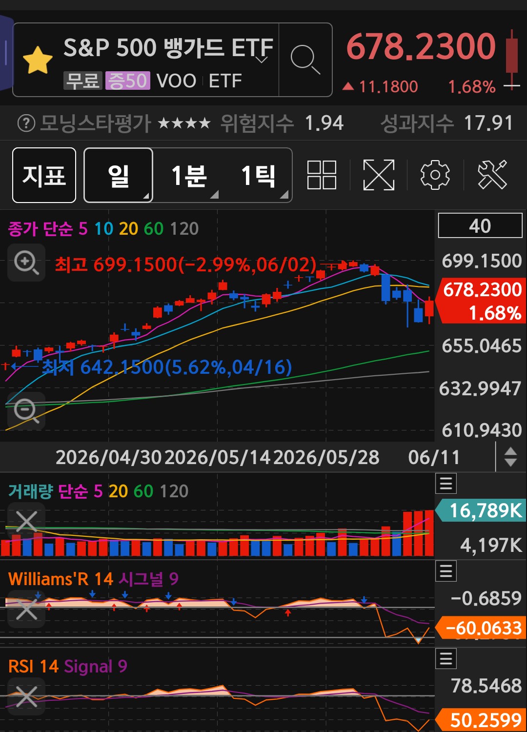The image size is (527, 732).
Task: Open the 일 period dropdown corner arrow
Action: pyautogui.click(x=146, y=196)
